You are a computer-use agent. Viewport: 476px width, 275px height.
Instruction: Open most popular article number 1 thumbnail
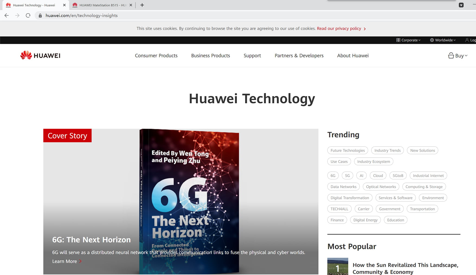337,266
